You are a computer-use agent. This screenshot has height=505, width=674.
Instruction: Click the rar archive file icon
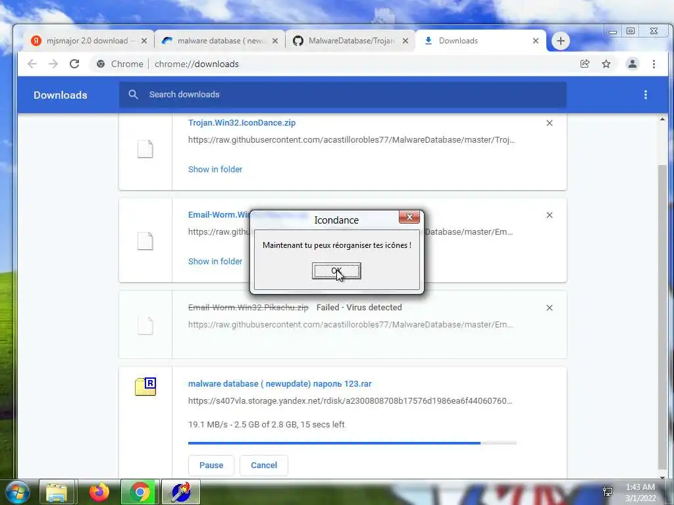click(x=145, y=387)
